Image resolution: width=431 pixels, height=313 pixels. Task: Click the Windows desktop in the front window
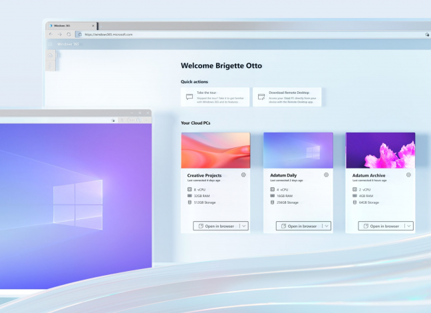(x=76, y=206)
